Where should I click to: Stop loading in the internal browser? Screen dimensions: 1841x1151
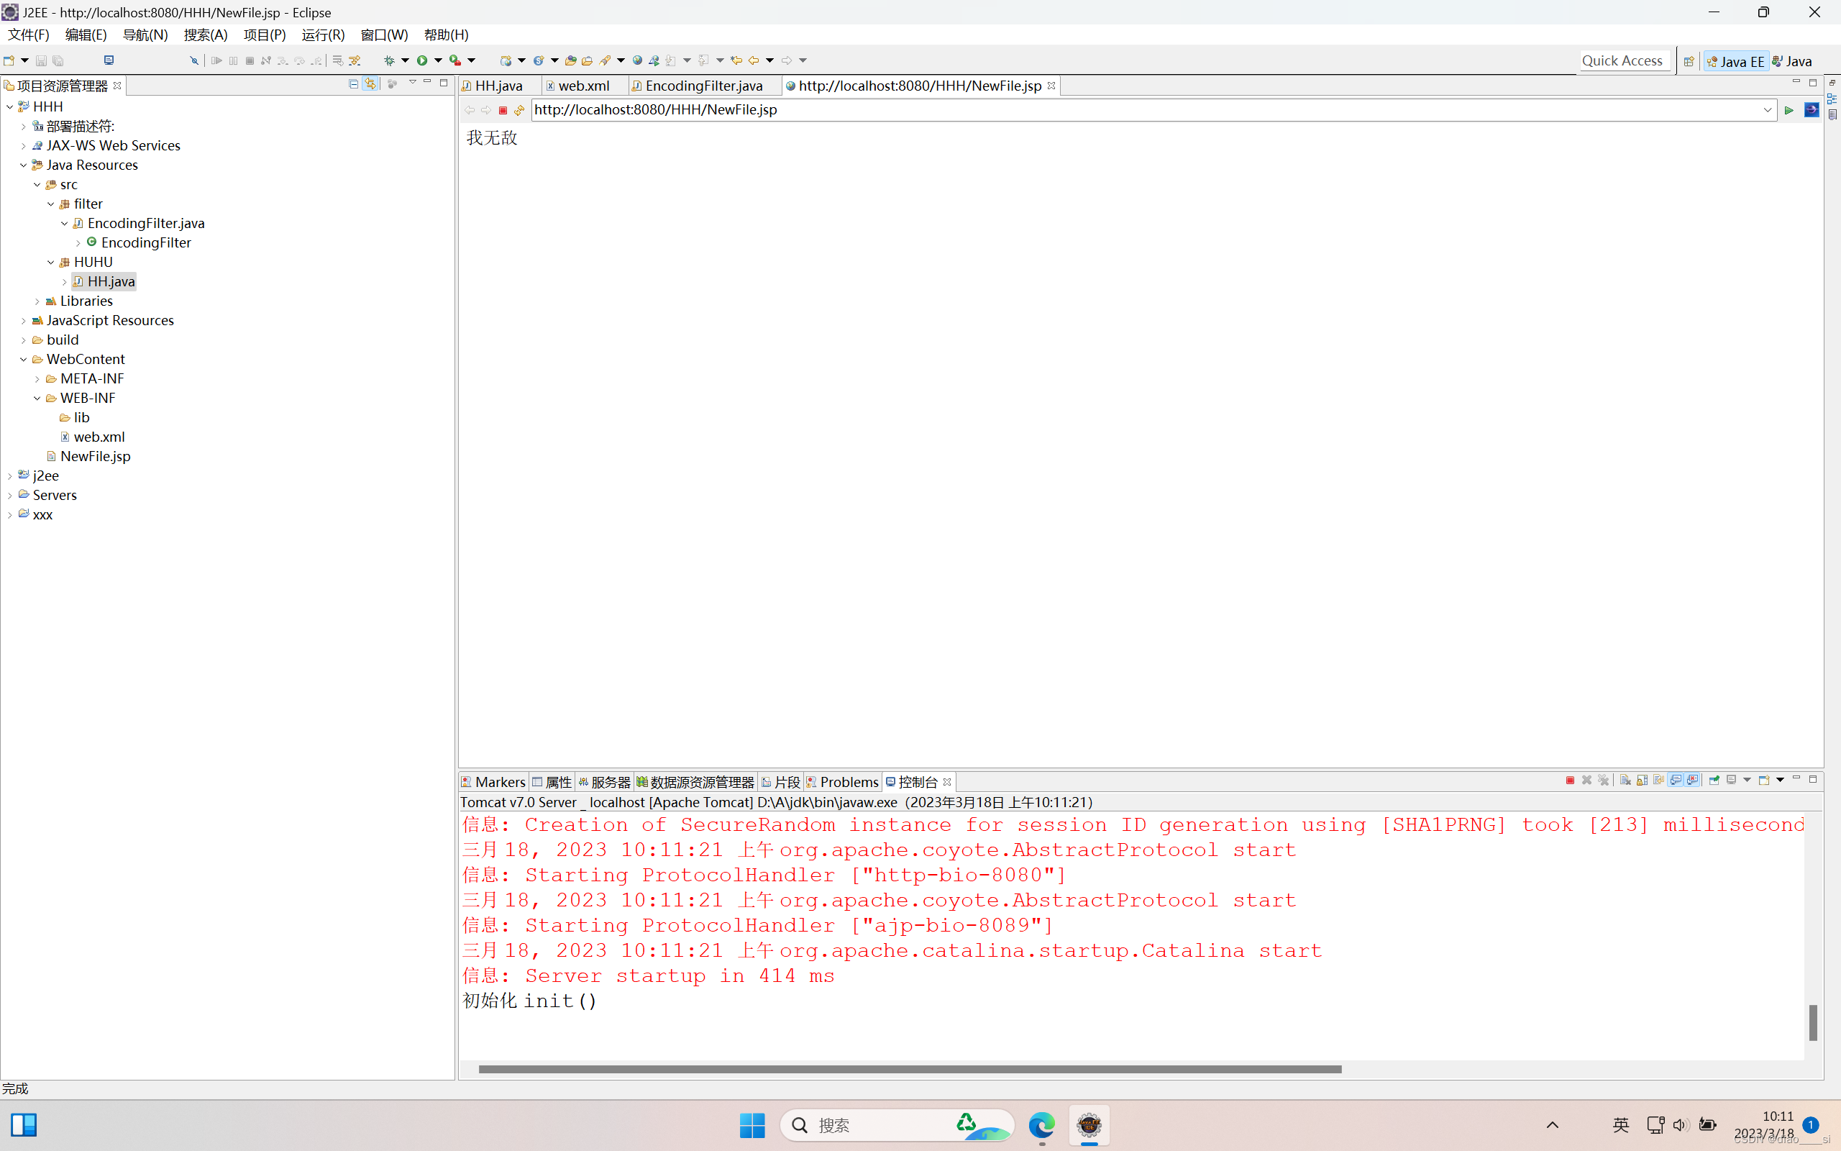click(502, 110)
